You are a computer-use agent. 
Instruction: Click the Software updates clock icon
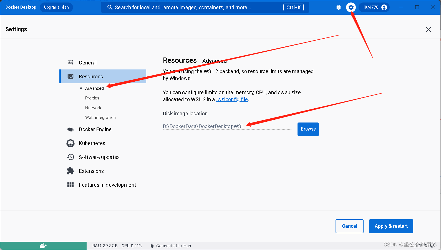click(70, 157)
